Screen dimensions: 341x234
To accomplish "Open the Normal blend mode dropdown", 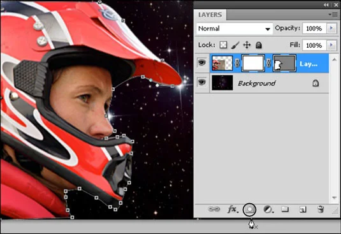I will (235, 29).
